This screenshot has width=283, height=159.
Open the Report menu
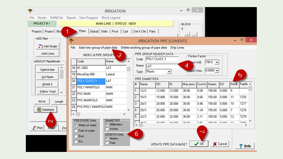tap(71, 18)
